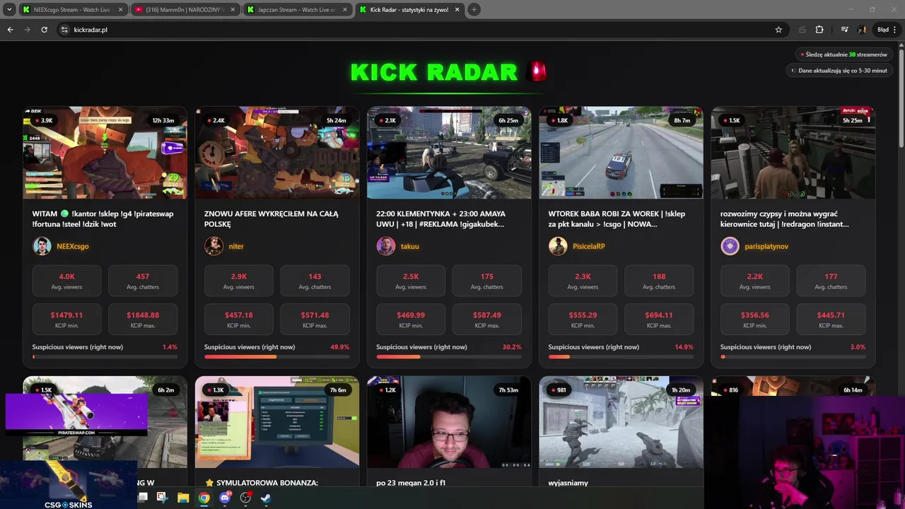
Task: Open the browser extensions puzzle icon
Action: click(x=819, y=30)
